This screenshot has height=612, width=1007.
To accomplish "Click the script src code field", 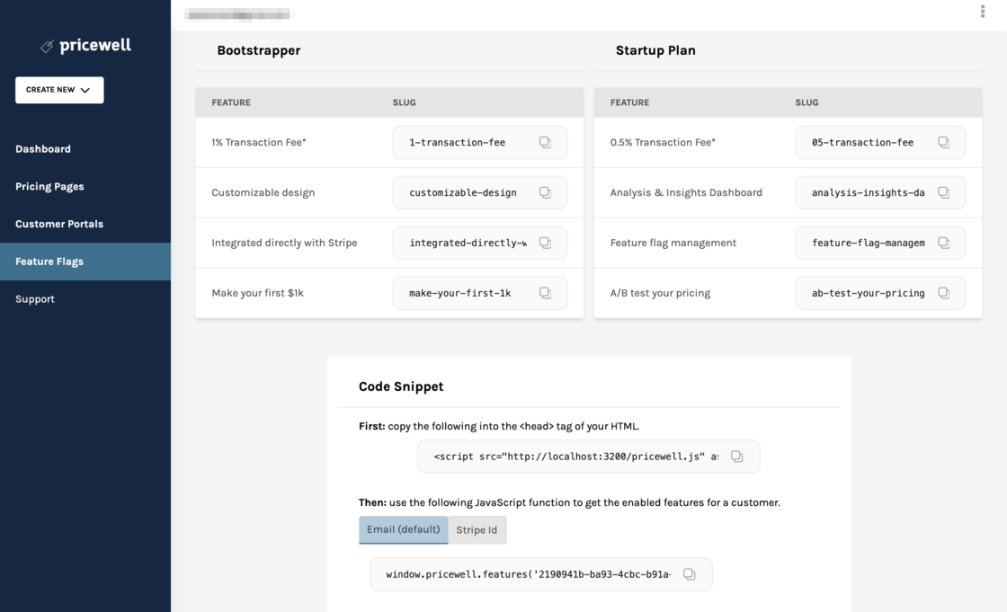I will point(575,457).
